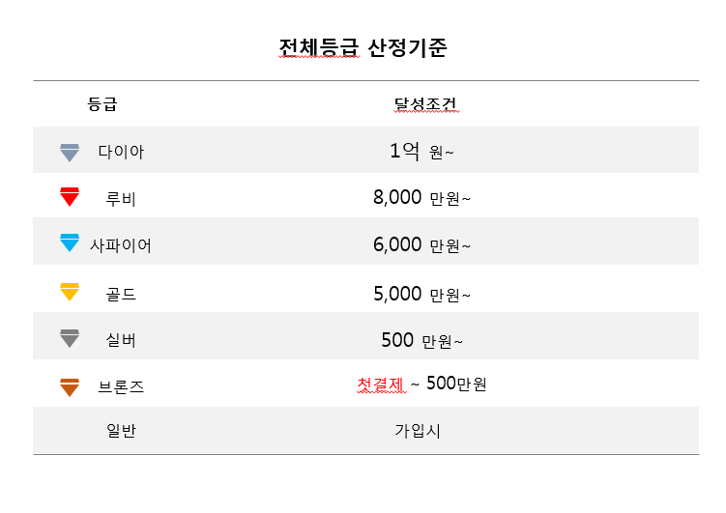This screenshot has height=513, width=726.
Task: Click the red Ruby gem icon
Action: 70,196
